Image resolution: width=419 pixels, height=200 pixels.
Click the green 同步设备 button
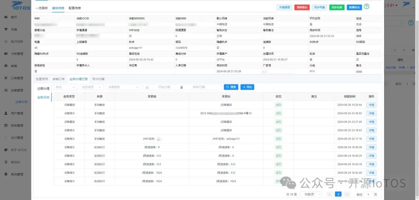pos(337,7)
